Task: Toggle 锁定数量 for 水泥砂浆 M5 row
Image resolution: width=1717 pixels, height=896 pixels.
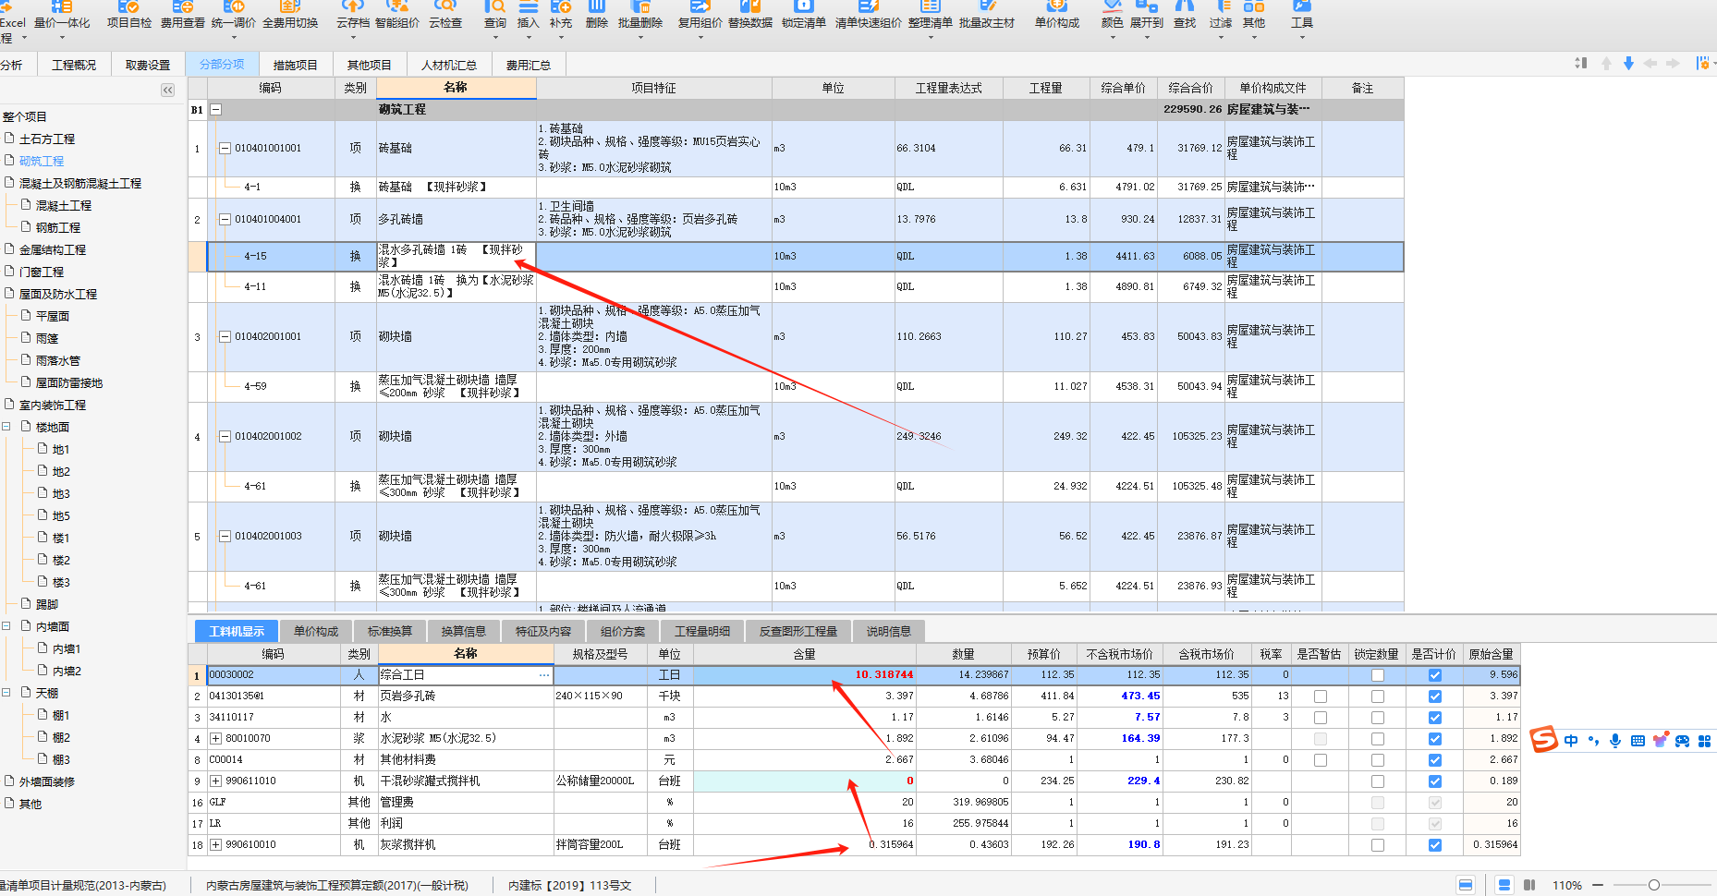Action: [1378, 739]
